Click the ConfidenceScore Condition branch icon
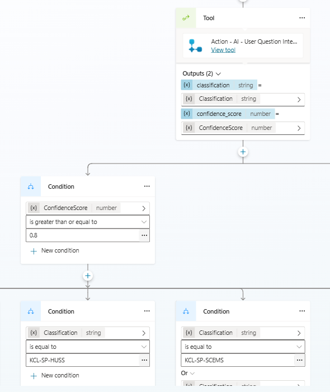This screenshot has width=330, height=392. pyautogui.click(x=31, y=186)
